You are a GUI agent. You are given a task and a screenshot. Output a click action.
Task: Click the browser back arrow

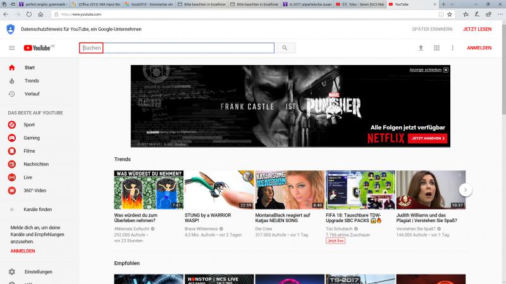tap(6, 14)
